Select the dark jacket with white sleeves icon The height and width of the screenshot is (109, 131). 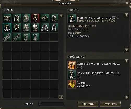pyautogui.click(x=45, y=28)
